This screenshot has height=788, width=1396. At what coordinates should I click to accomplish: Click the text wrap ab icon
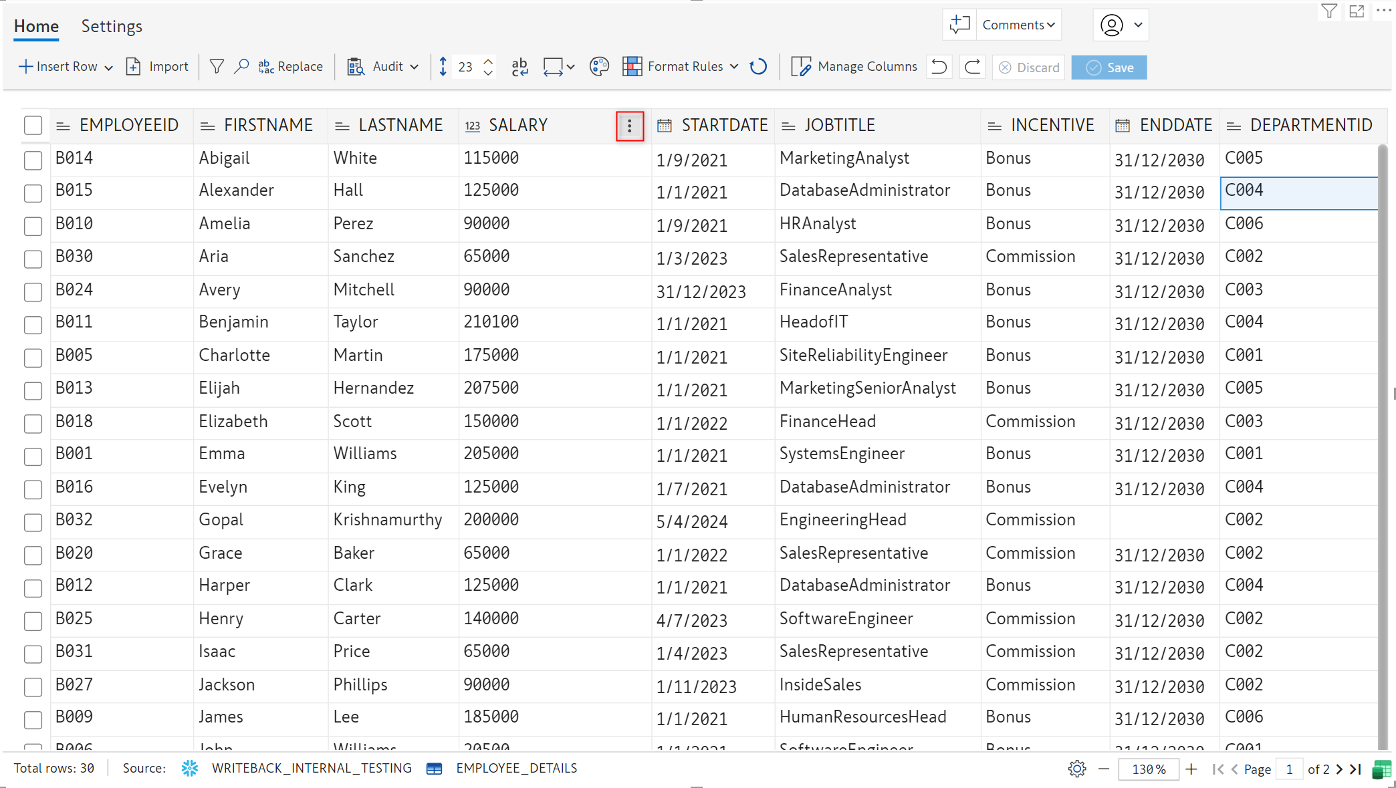coord(519,67)
